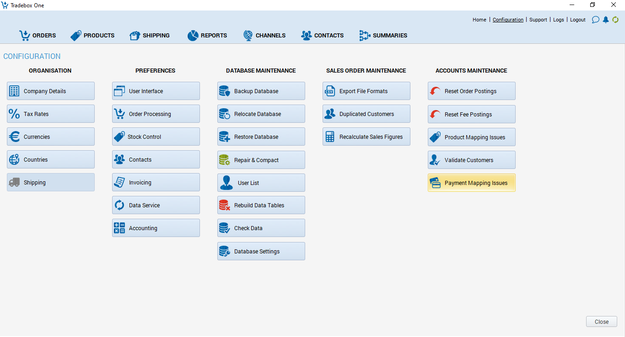Open the chat speech bubble icon
Image resolution: width=625 pixels, height=337 pixels.
pyautogui.click(x=595, y=20)
